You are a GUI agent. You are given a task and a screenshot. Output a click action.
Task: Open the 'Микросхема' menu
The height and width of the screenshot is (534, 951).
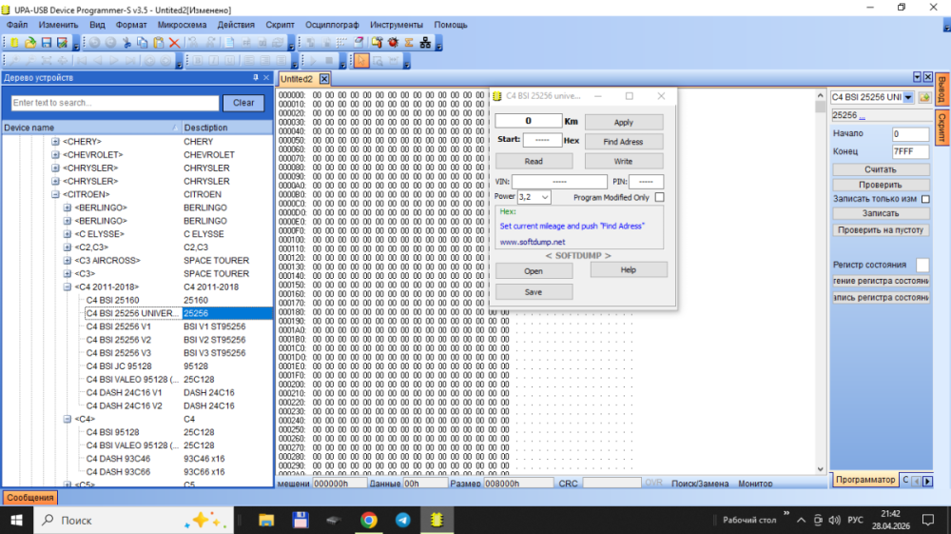pos(183,24)
